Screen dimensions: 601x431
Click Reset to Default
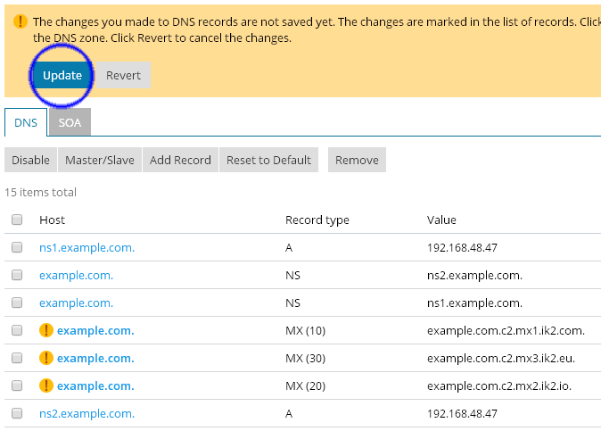268,160
